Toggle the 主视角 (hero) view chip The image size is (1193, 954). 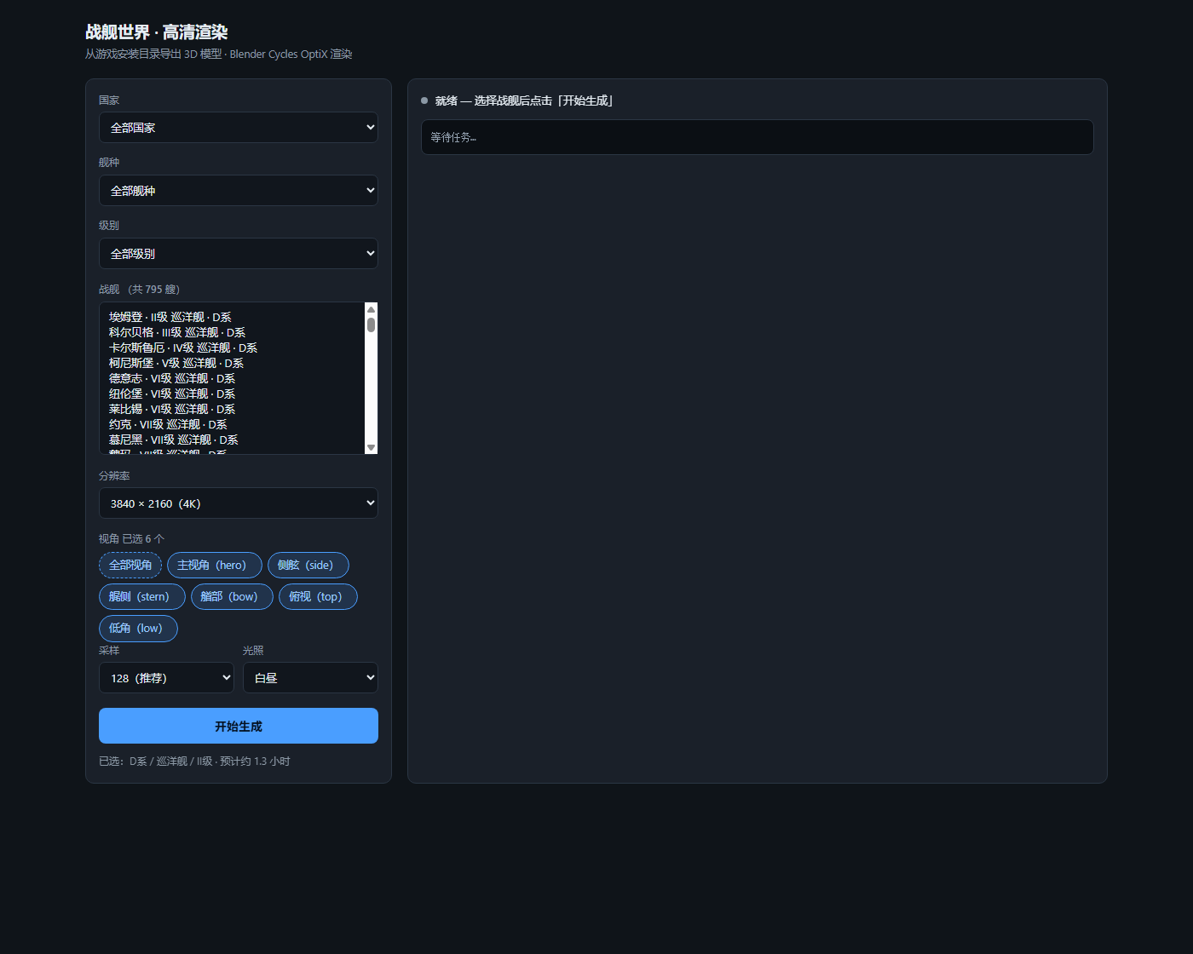point(215,566)
